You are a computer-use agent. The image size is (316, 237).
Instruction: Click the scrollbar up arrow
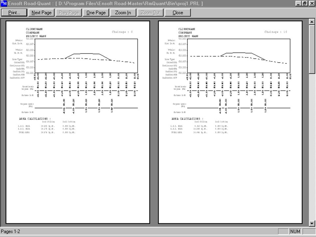[312, 22]
